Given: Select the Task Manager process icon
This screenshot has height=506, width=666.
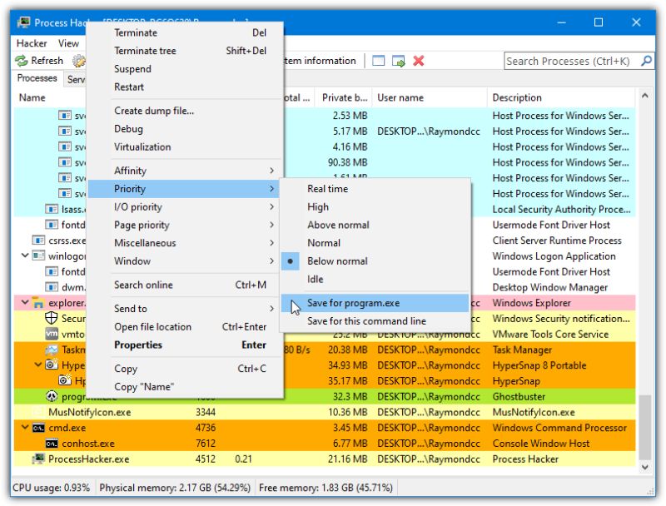Looking at the screenshot, I should (x=52, y=350).
